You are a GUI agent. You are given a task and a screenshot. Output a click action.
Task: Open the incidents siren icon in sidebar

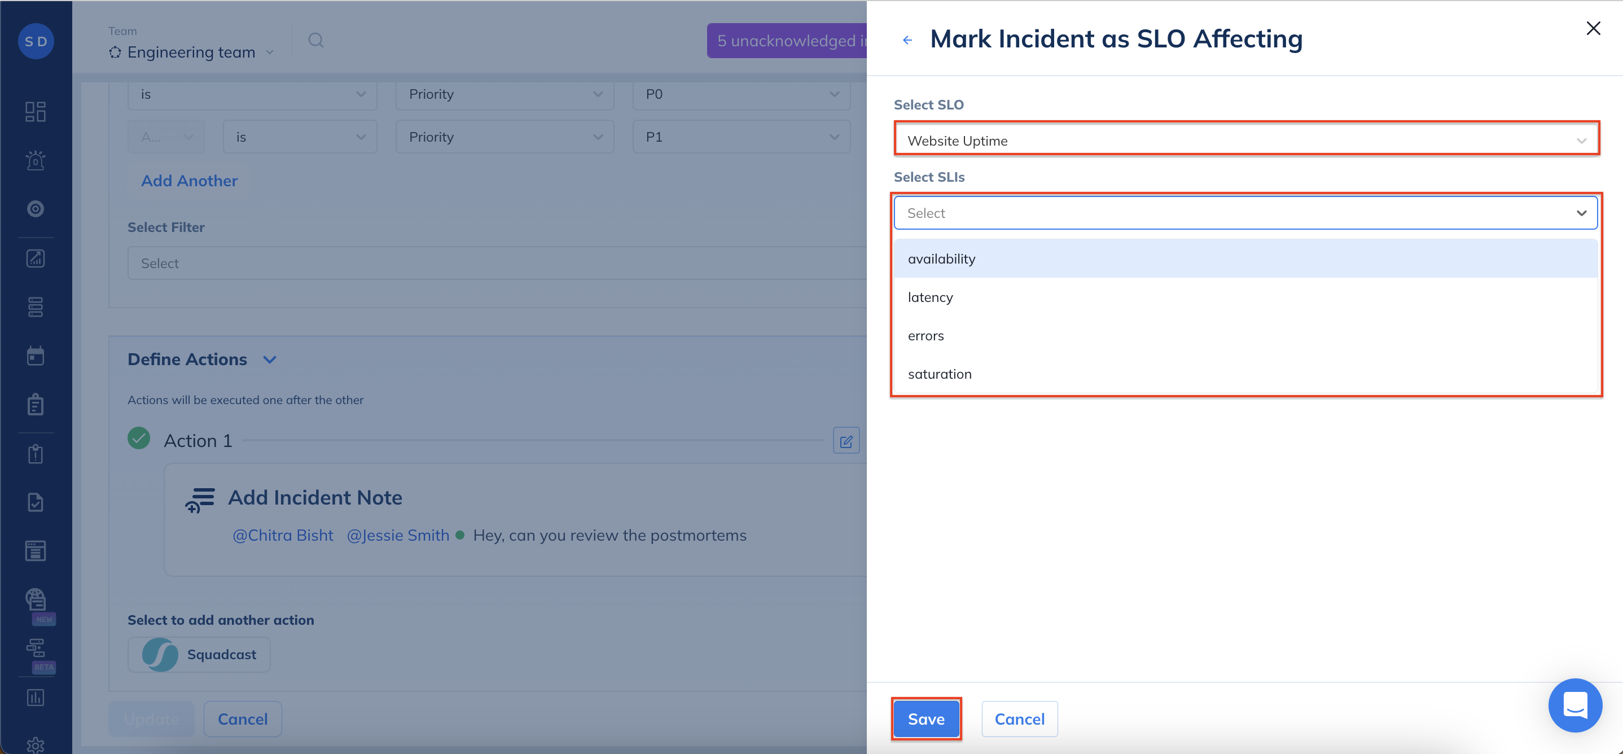36,161
